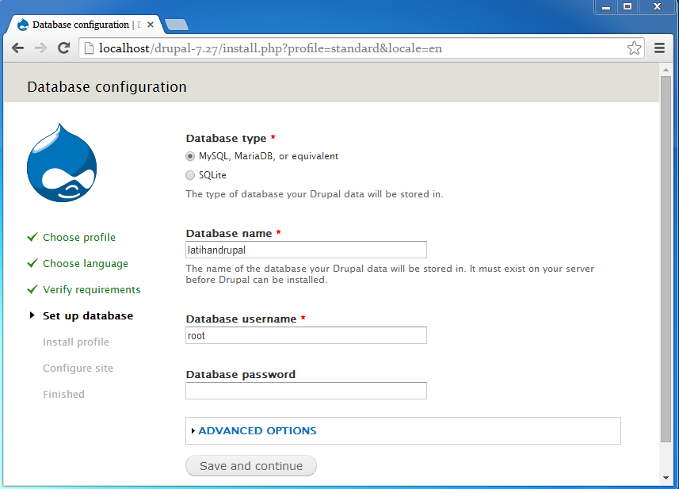Click the browser forward arrow
This screenshot has width=679, height=489.
tap(40, 48)
